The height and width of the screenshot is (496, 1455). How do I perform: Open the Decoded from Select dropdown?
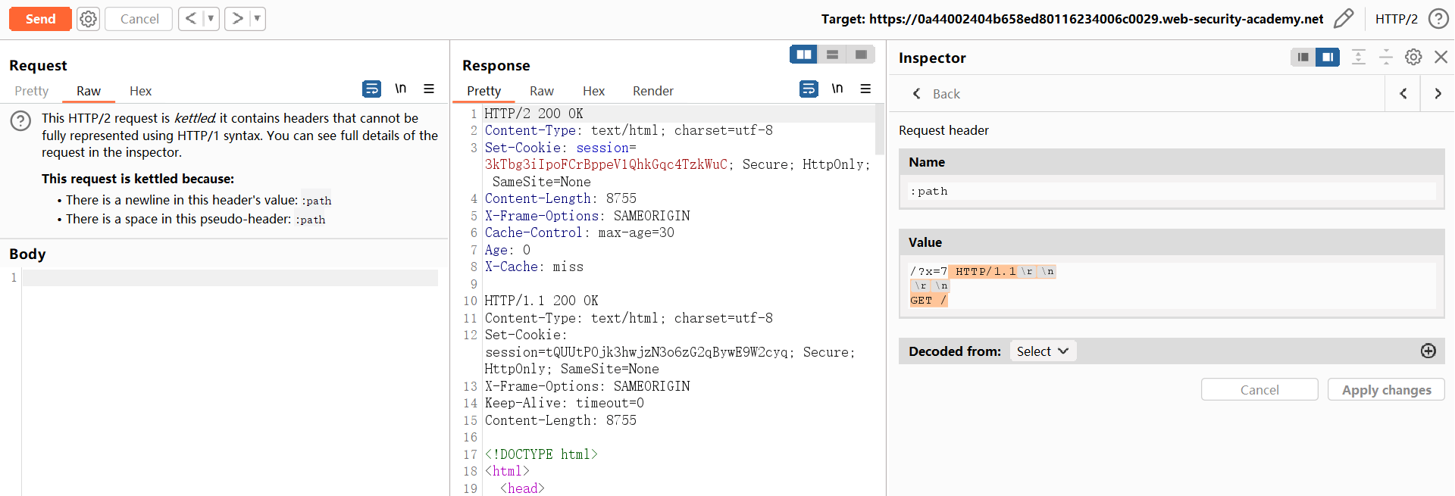[x=1043, y=351]
